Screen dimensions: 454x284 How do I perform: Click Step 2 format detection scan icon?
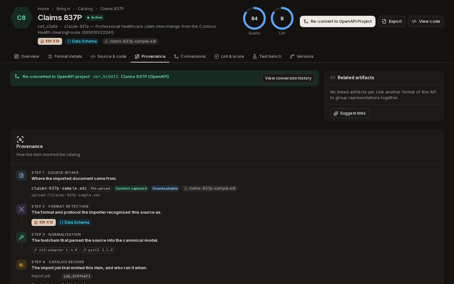[21, 209]
